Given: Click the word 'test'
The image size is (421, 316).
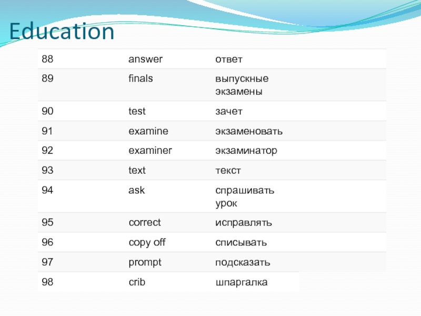Looking at the screenshot, I should (x=137, y=111).
